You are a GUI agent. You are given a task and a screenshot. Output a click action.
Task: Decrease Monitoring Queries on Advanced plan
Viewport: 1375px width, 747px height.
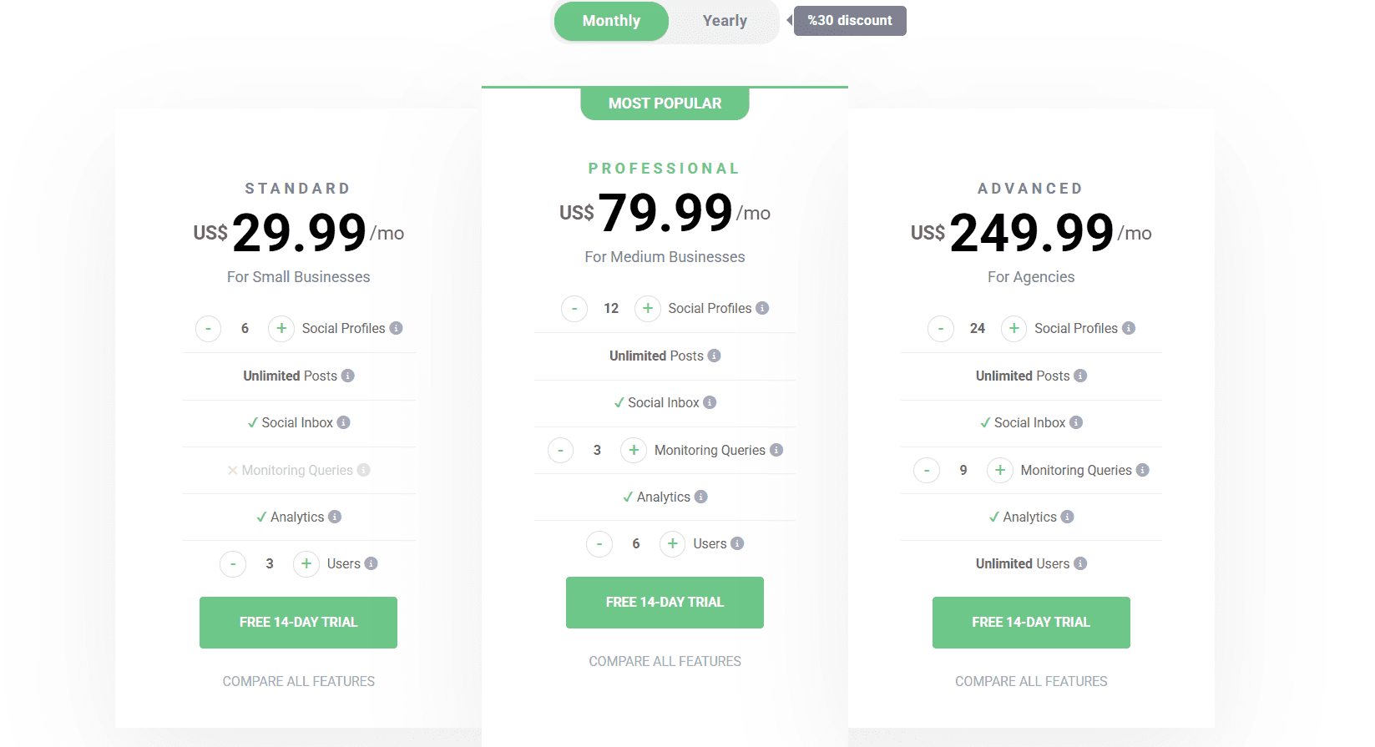click(927, 470)
